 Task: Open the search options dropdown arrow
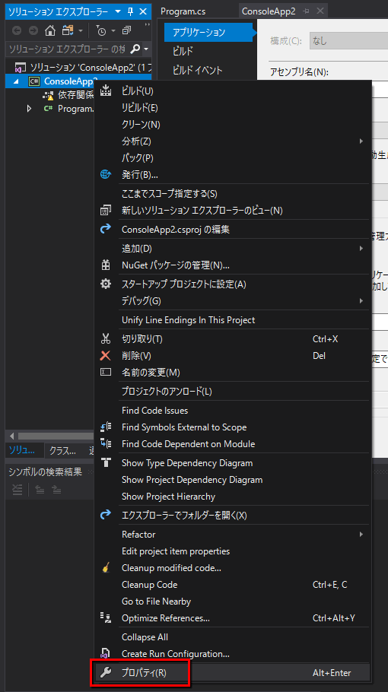(x=146, y=49)
